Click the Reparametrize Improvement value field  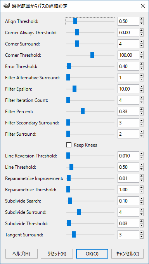128,178
